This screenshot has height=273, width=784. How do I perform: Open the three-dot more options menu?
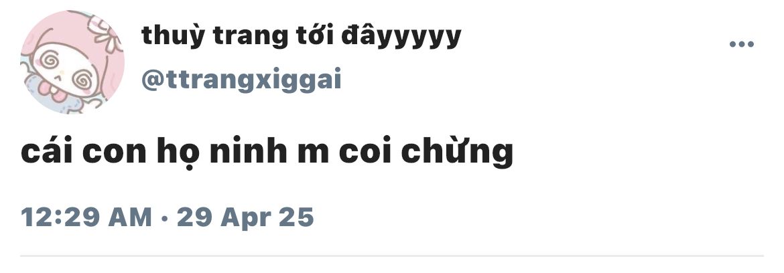tap(742, 44)
